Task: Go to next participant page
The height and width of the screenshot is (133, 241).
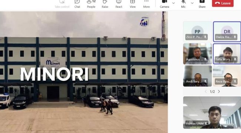Action: point(219,92)
